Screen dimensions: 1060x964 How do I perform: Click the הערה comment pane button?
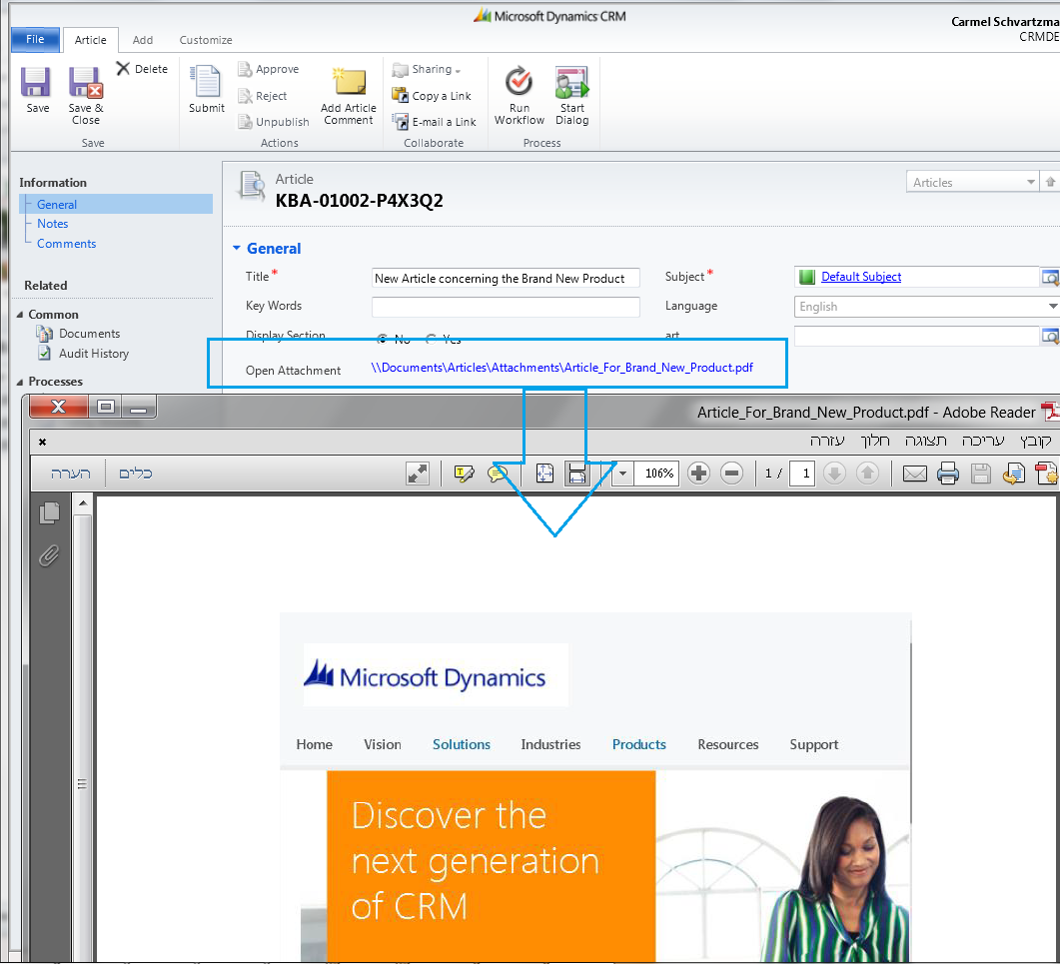tap(70, 474)
